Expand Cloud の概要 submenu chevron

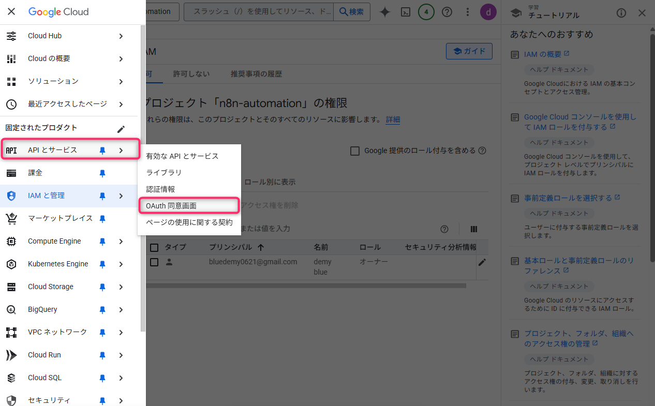point(121,58)
